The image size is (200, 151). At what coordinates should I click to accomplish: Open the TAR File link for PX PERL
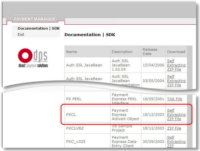pos(175,99)
